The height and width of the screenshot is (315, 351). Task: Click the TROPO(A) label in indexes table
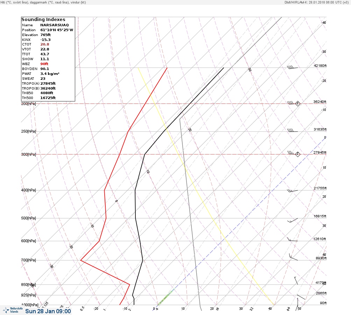[31, 84]
